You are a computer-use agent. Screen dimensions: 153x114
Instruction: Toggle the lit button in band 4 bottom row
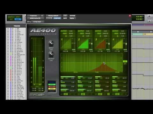pyautogui.click(x=117, y=94)
